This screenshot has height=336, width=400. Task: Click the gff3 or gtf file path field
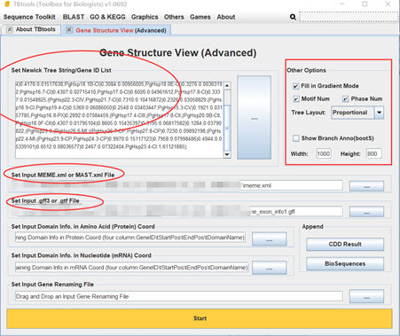(x=178, y=212)
